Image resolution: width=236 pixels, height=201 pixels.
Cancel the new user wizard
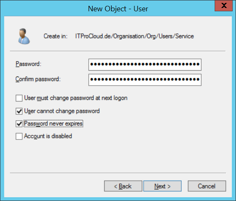point(207,186)
